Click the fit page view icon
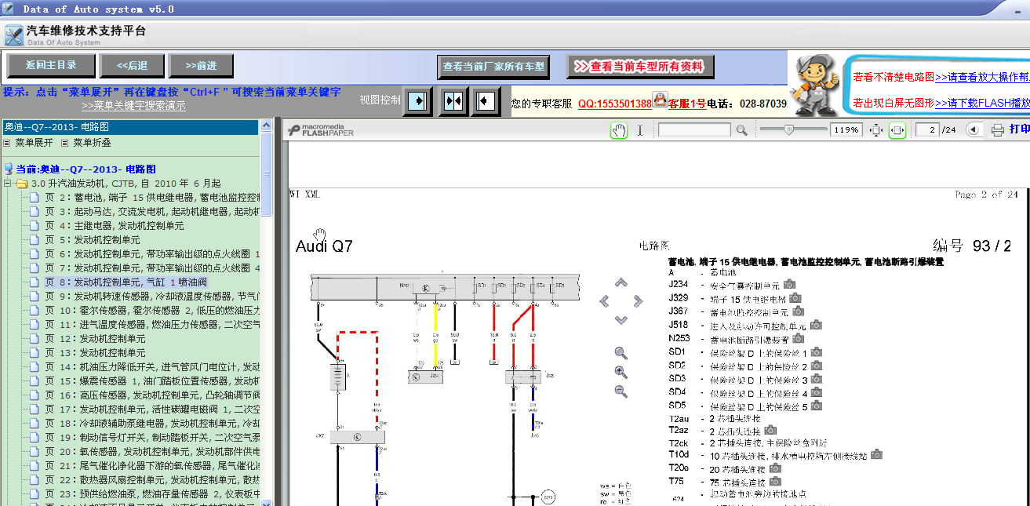1030x506 pixels. 877,130
